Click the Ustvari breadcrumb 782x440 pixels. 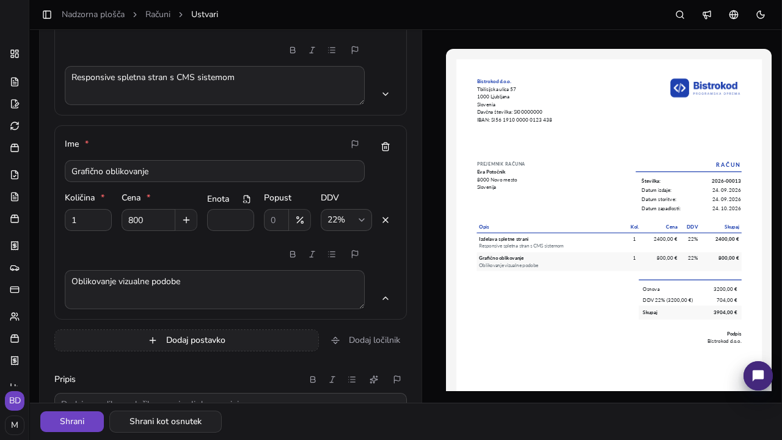point(205,15)
